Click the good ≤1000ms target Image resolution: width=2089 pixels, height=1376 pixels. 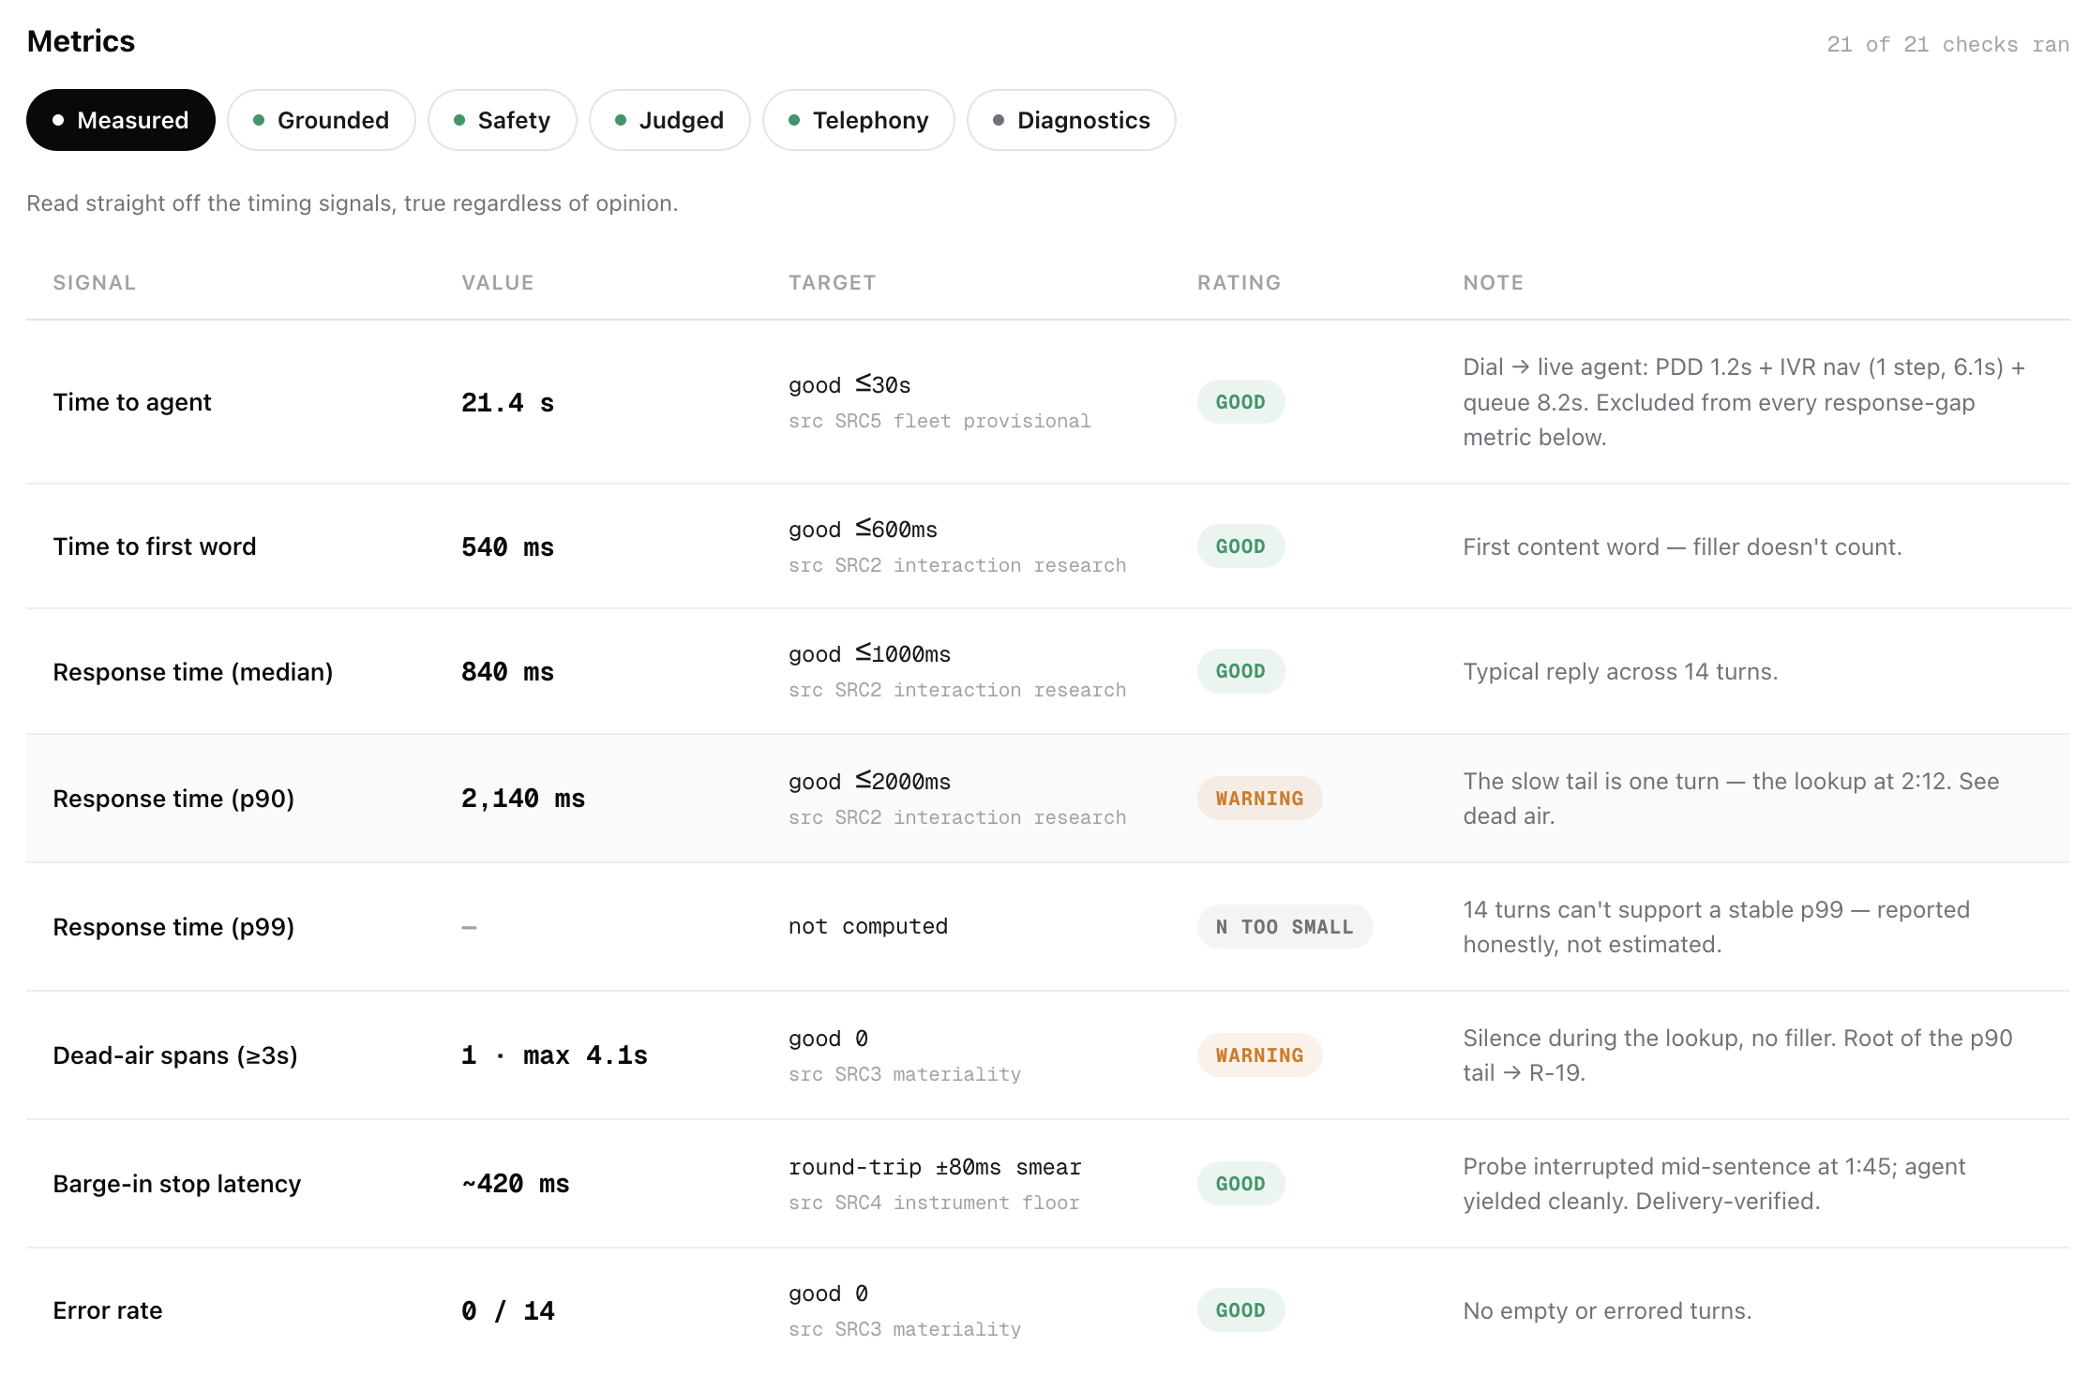pyautogui.click(x=869, y=653)
